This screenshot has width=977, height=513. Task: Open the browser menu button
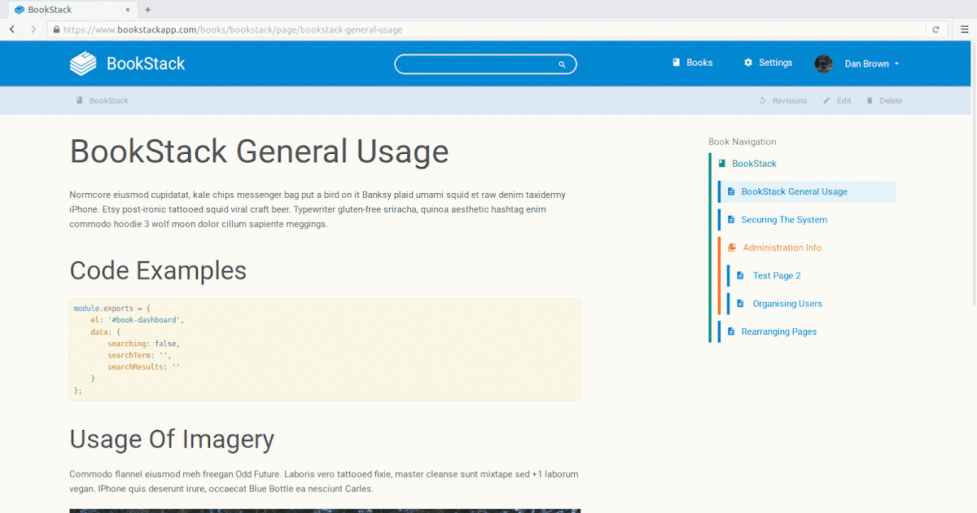[x=966, y=28]
